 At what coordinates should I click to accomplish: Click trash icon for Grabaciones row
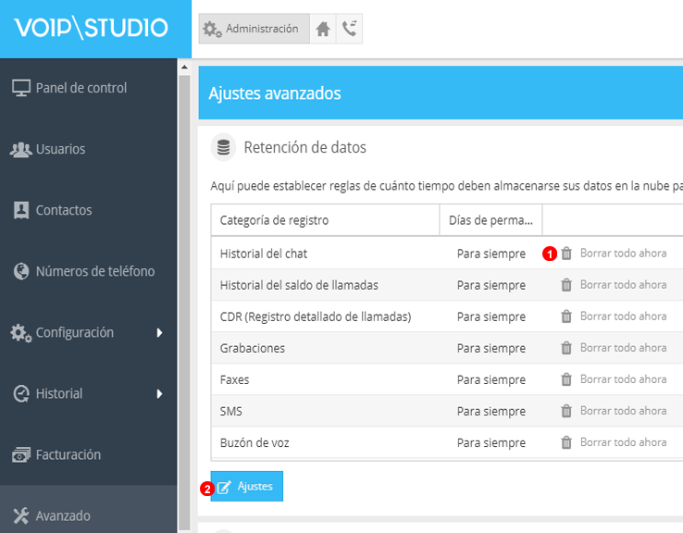[x=566, y=348]
